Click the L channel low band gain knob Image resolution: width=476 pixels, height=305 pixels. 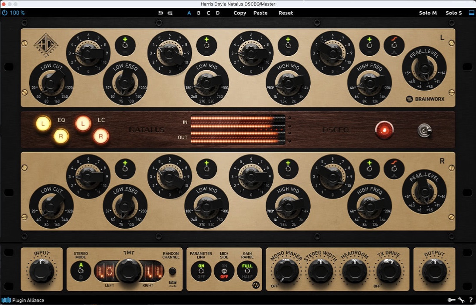[x=88, y=53]
